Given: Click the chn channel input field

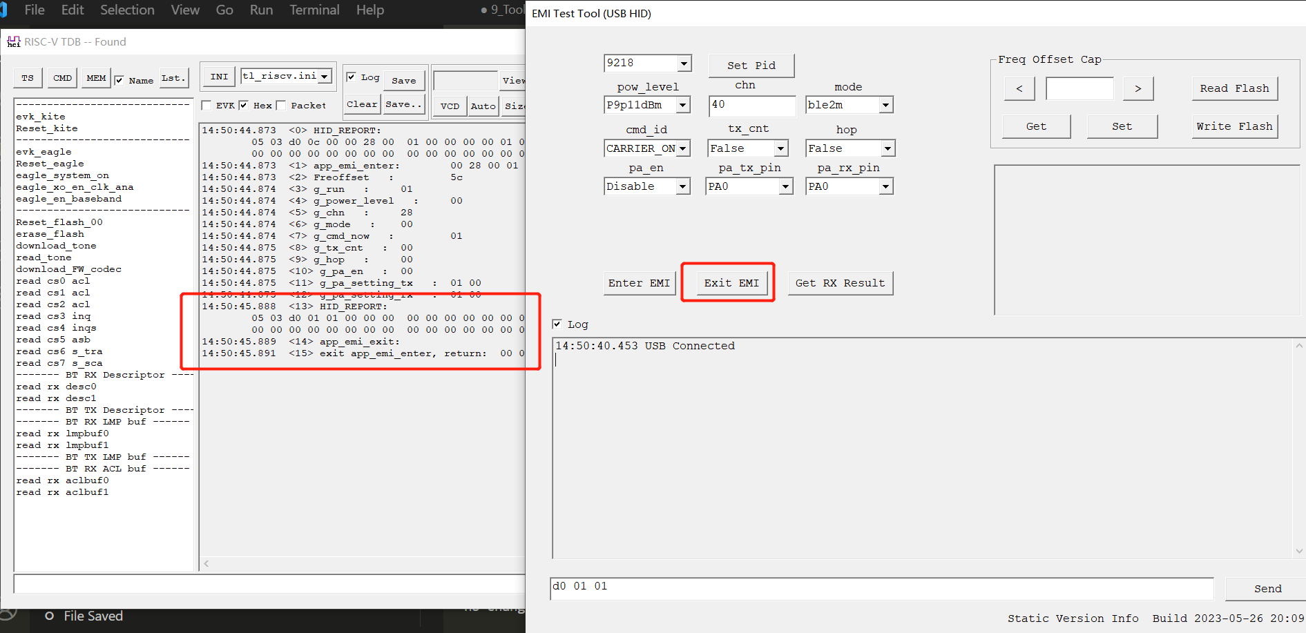Looking at the screenshot, I should coord(751,105).
